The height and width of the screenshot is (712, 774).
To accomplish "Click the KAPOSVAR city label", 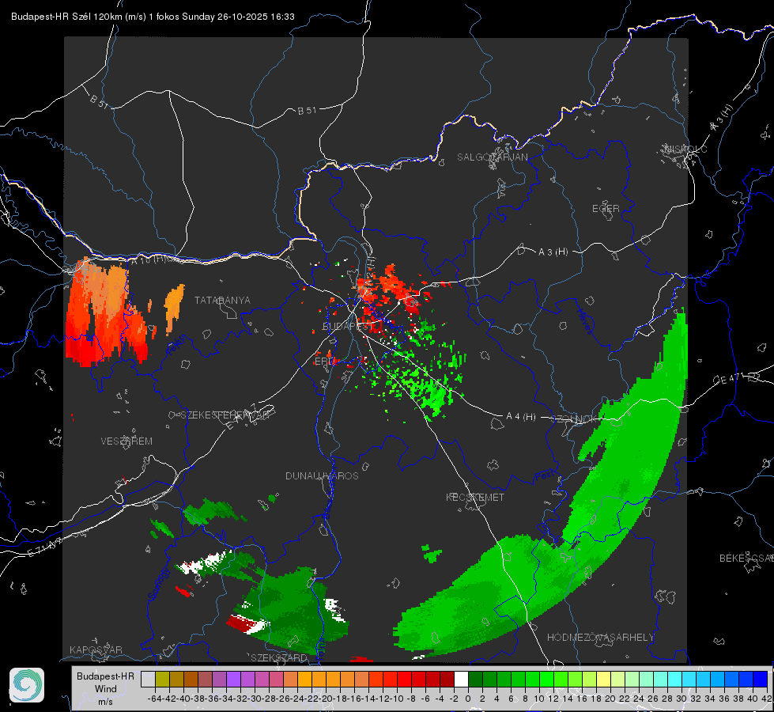I will point(96,650).
